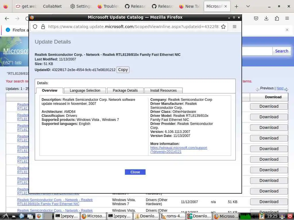Open the Install Resources tab
This screenshot has height=220, width=294.
pyautogui.click(x=163, y=90)
